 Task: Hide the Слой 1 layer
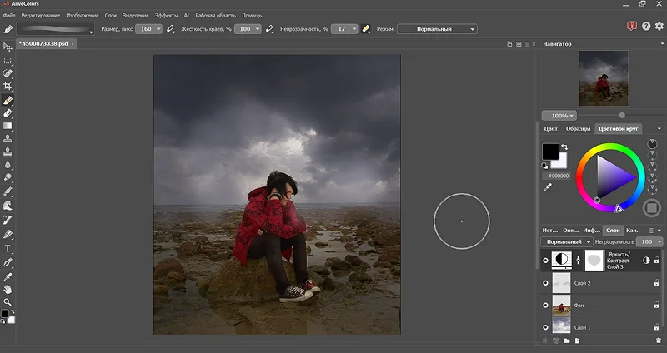click(546, 327)
